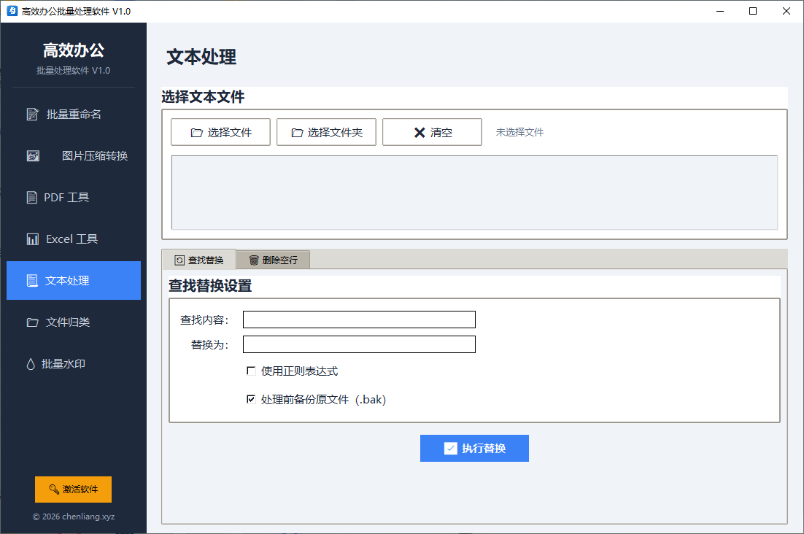Click the empty selected files list area

coord(474,193)
